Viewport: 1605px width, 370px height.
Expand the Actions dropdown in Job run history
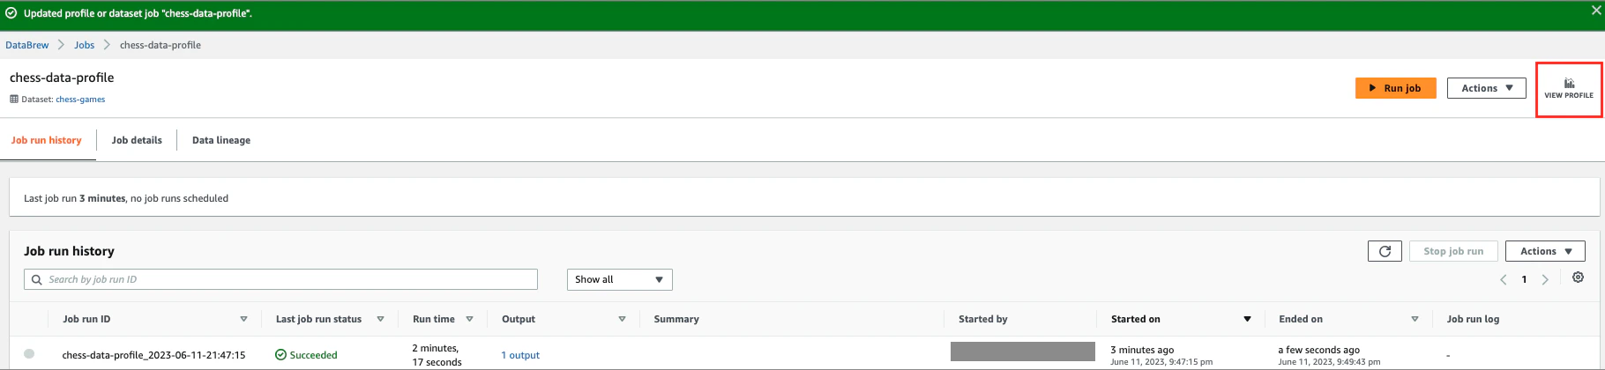(x=1545, y=251)
